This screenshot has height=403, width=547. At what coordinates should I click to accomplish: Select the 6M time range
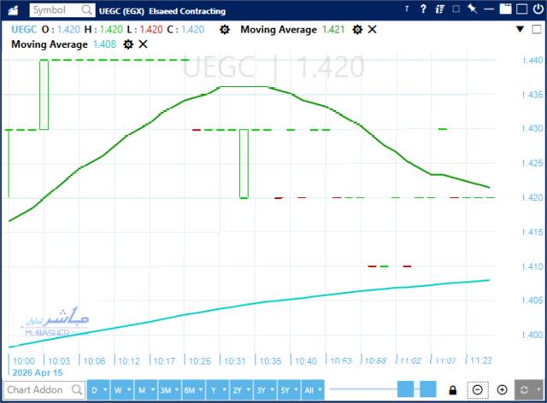[x=190, y=389]
